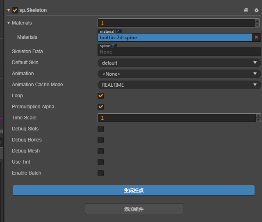
Task: Decrease the Time Scale with down arrow
Action: tap(257, 120)
